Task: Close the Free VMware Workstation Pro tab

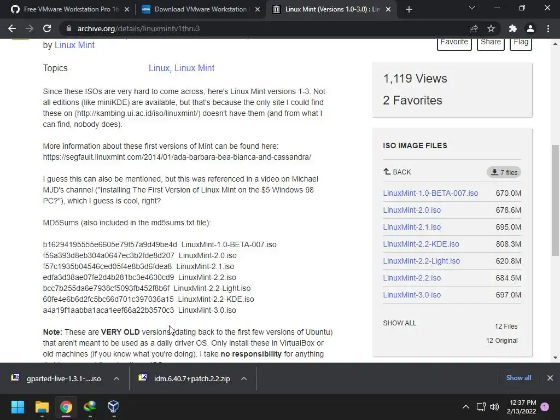Action: pos(127,9)
